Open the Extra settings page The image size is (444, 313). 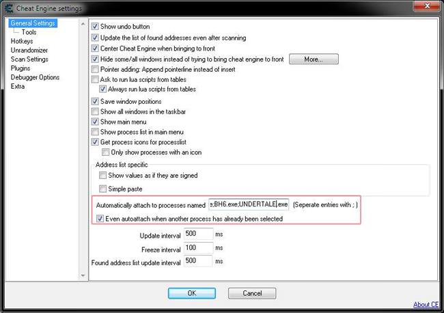tap(18, 86)
